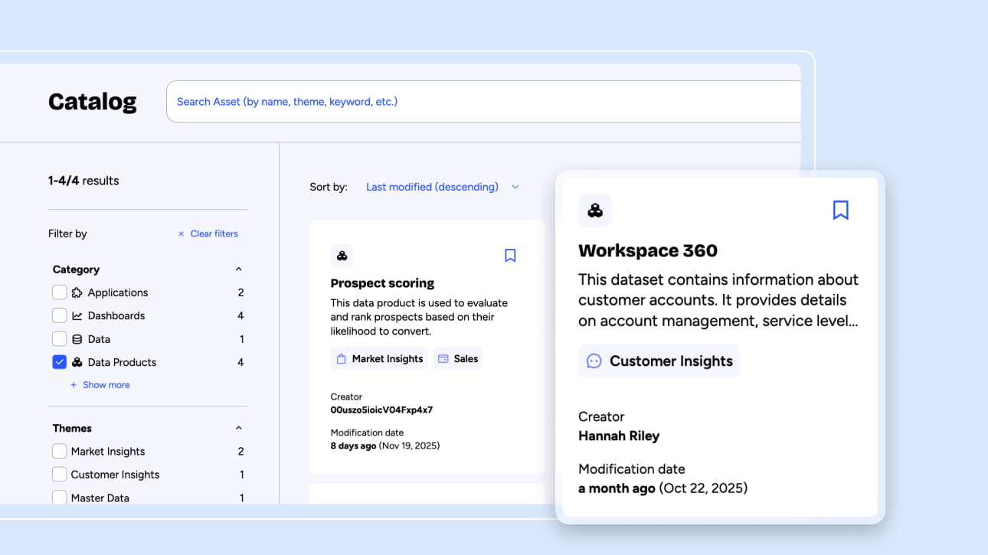988x555 pixels.
Task: Collapse the Themes filter section
Action: pyautogui.click(x=238, y=428)
